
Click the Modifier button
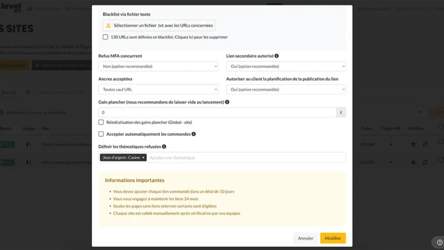click(333, 238)
